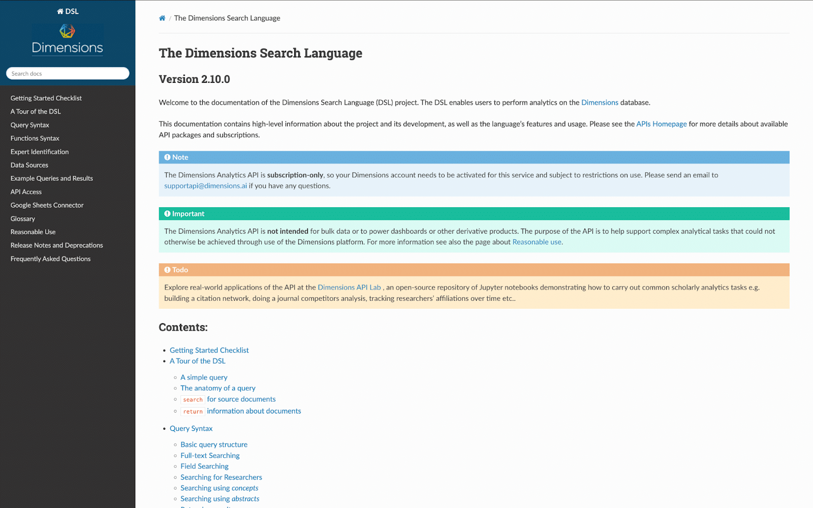Select Reasonable Use in the sidebar
This screenshot has width=813, height=508.
(x=33, y=232)
